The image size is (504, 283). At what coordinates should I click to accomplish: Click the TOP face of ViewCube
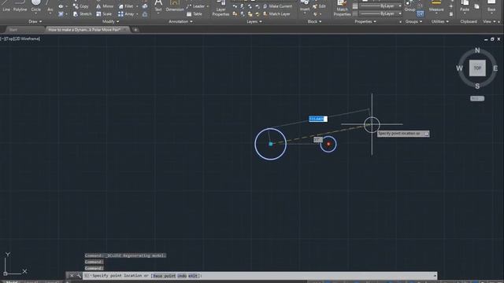point(477,68)
